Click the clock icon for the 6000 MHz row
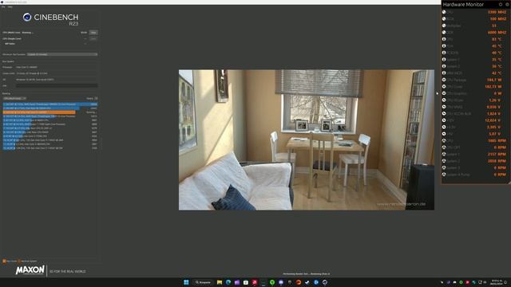Screen dimensions: 511x287 444,32
